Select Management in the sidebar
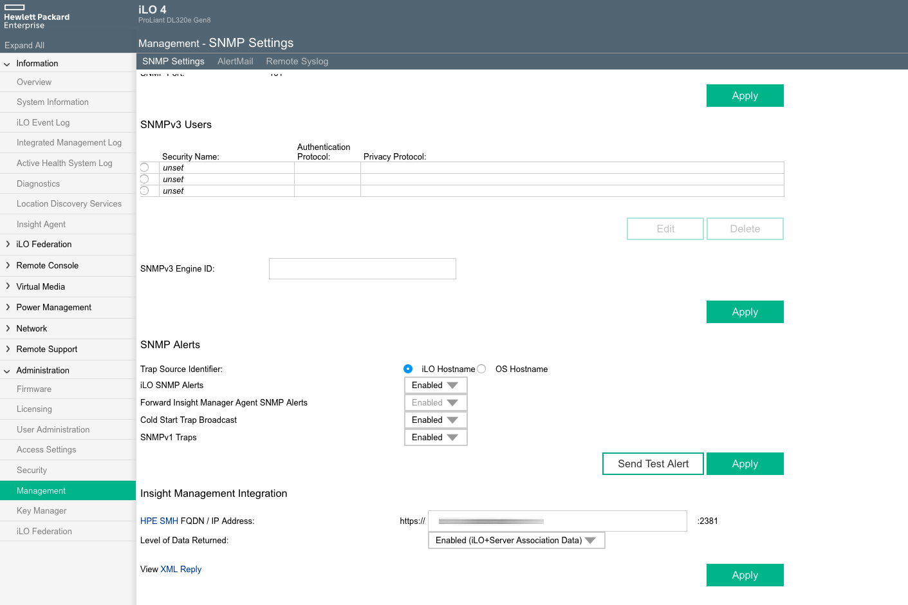The image size is (908, 605). 68,490
